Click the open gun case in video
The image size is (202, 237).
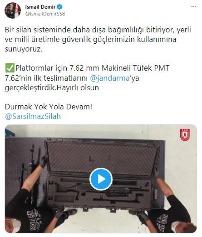(101, 174)
